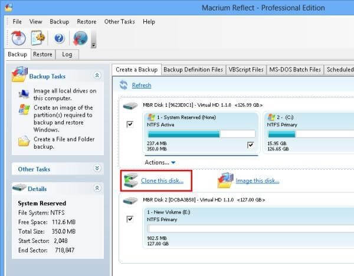354x276 pixels.
Task: Uncheck MBR Disk 1 checkbox
Action: coord(130,124)
